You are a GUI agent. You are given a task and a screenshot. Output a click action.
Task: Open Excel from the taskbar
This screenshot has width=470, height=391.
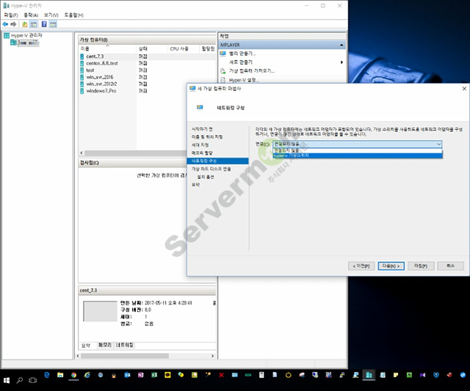[154, 375]
